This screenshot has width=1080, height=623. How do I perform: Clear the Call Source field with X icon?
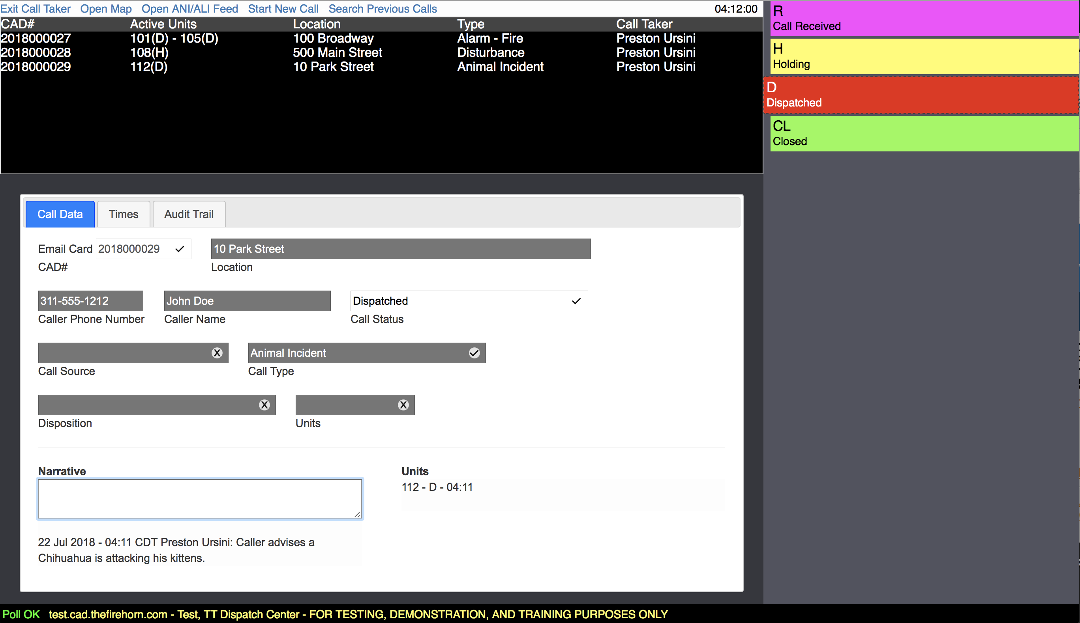[x=217, y=353]
